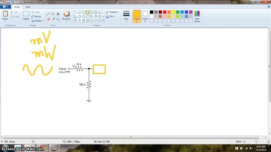The height and width of the screenshot is (152, 271).
Task: Open Paint Help question mark icon
Action: tap(269, 7)
